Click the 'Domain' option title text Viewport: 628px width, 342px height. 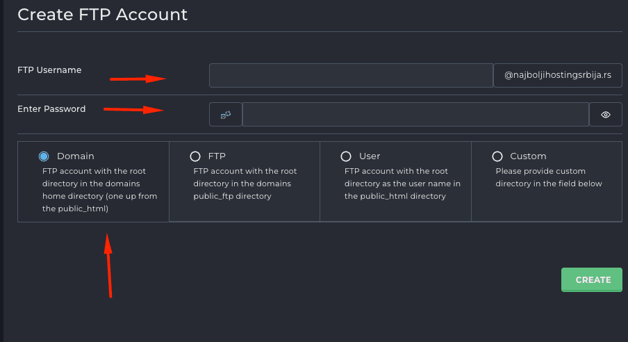(x=75, y=156)
